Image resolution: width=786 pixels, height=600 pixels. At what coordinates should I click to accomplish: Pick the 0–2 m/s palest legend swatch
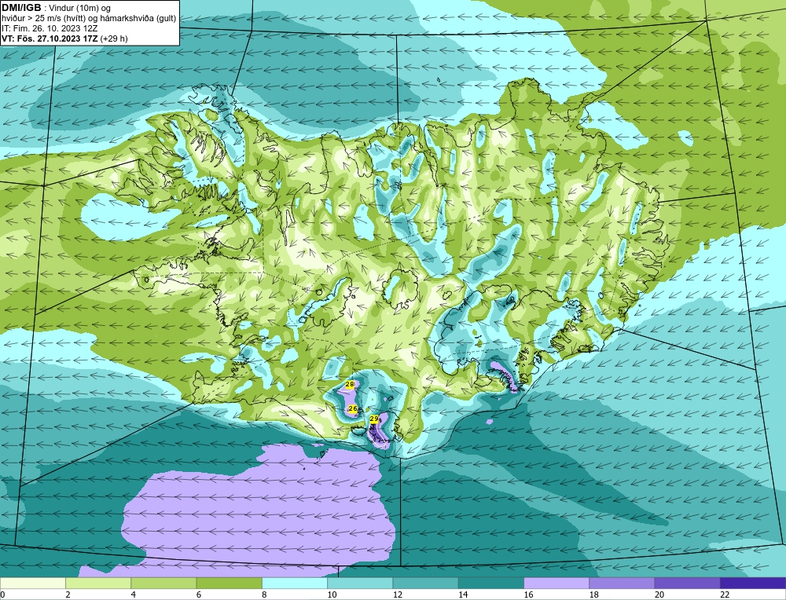click(33, 583)
